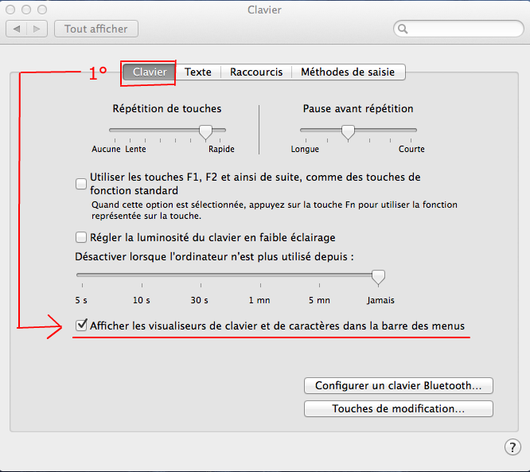
Task: Select the Clavier tab
Action: click(150, 72)
